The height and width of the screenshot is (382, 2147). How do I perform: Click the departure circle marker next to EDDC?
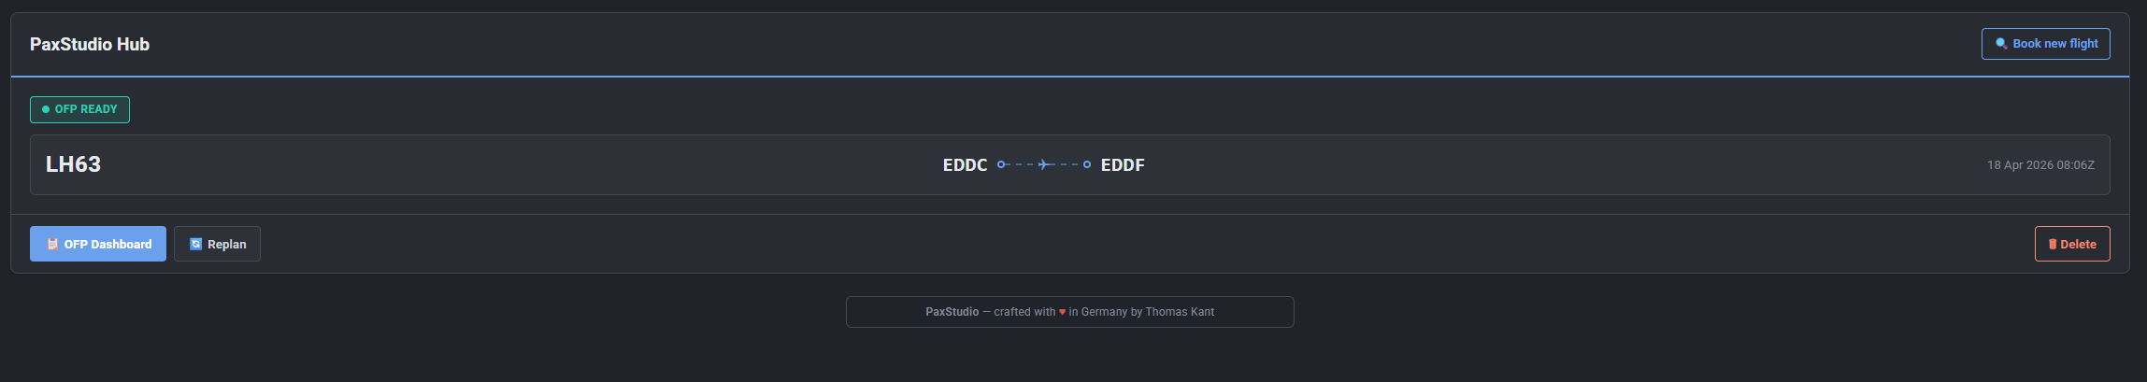(1001, 164)
